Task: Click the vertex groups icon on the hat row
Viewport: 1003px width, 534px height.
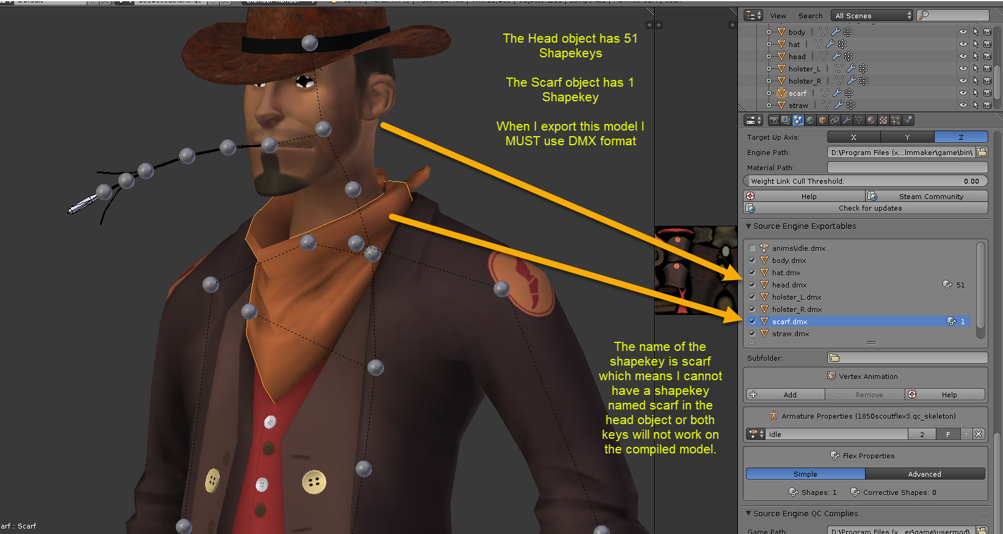Action: 842,44
